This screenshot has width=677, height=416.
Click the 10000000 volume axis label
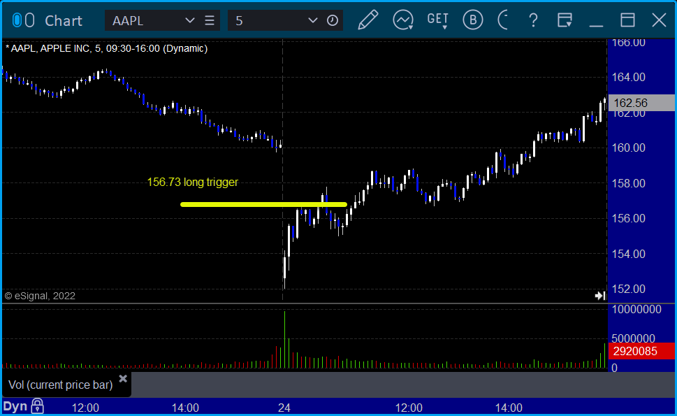(636, 309)
